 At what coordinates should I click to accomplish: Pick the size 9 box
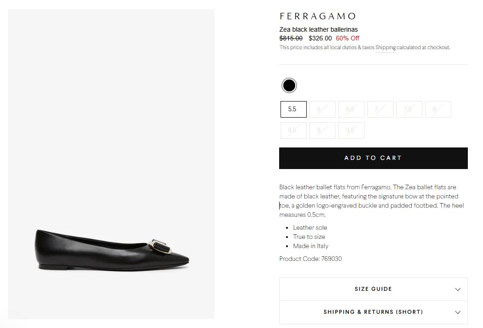(x=322, y=130)
